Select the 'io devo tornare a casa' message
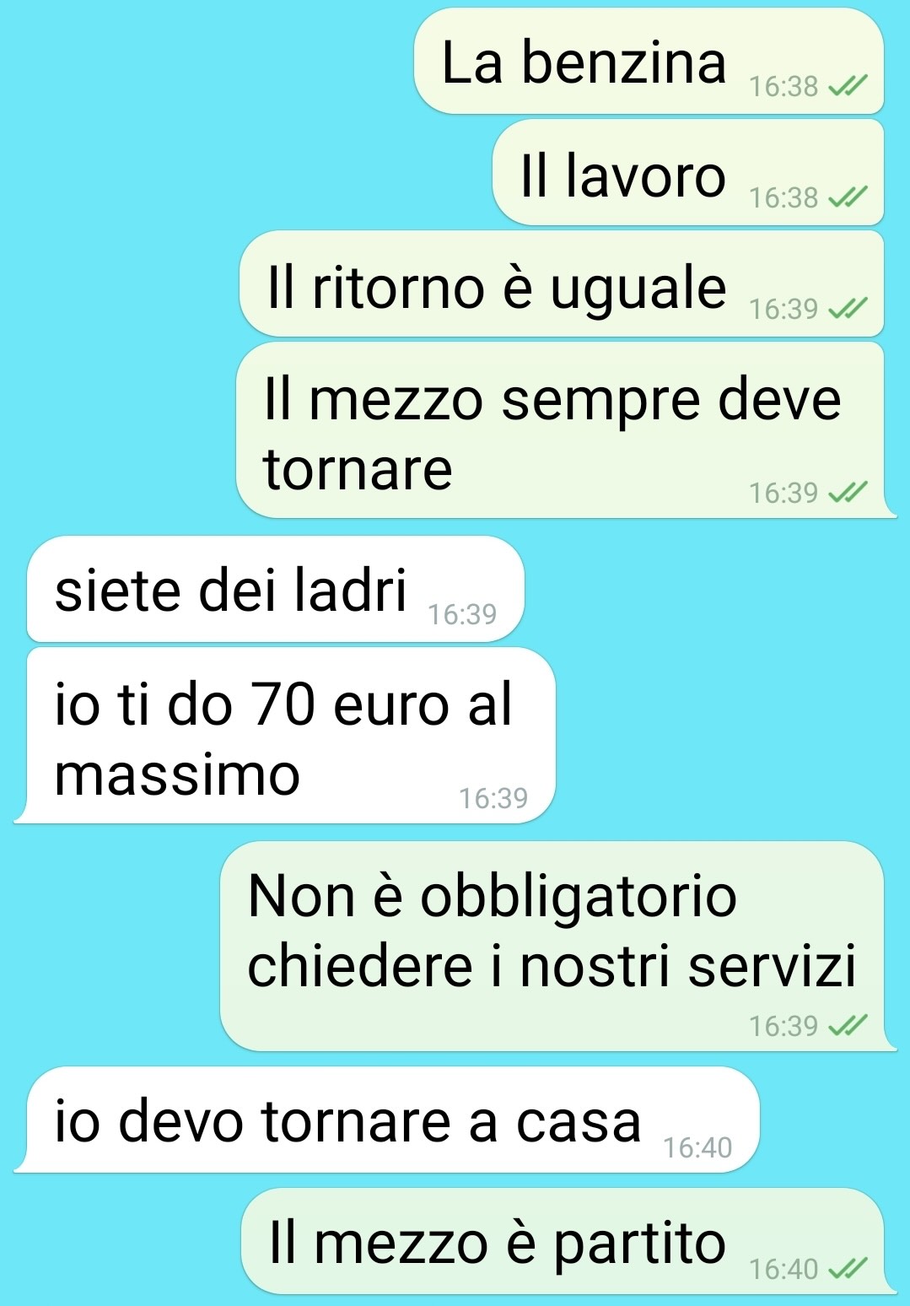Image resolution: width=910 pixels, height=1306 pixels. tap(387, 1120)
